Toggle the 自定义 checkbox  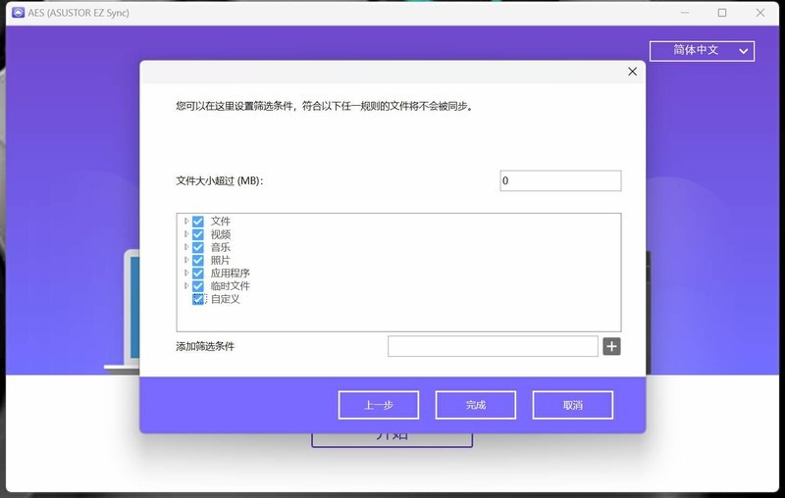click(198, 299)
